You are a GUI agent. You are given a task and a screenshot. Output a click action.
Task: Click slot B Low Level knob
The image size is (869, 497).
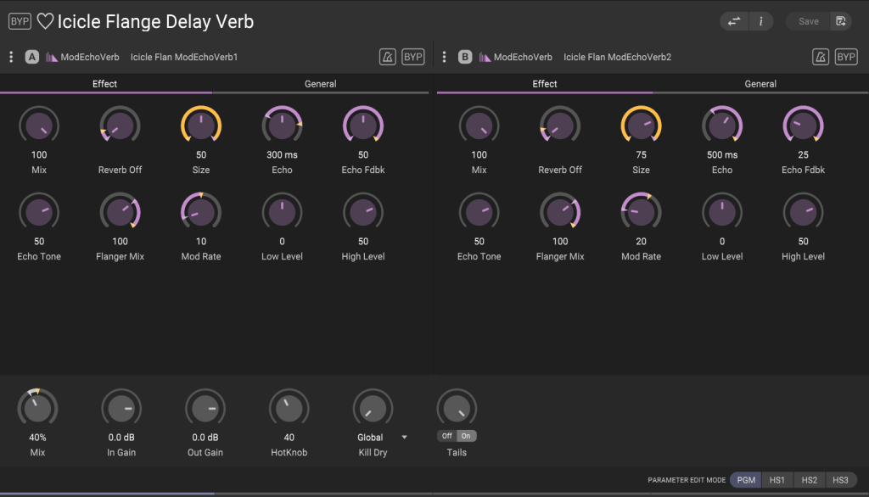[x=722, y=212]
